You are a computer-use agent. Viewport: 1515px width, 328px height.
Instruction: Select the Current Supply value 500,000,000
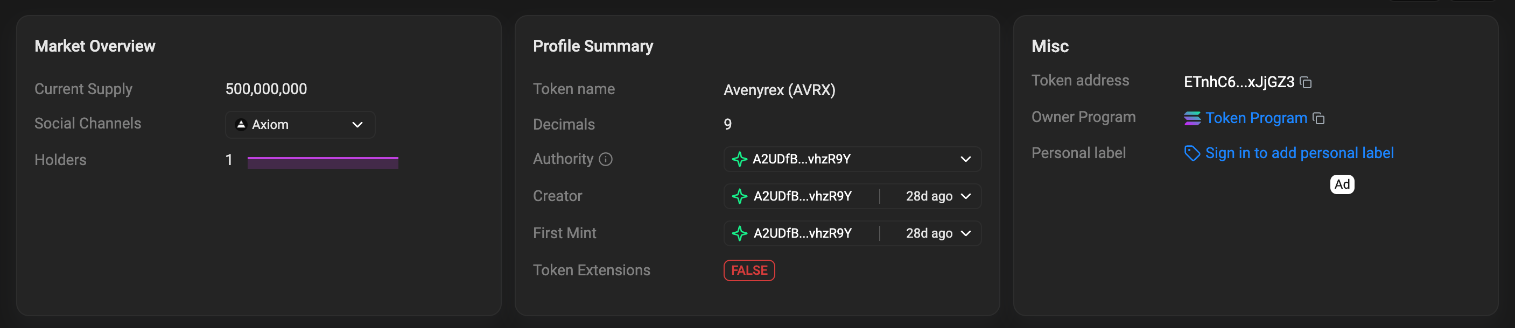pyautogui.click(x=266, y=89)
